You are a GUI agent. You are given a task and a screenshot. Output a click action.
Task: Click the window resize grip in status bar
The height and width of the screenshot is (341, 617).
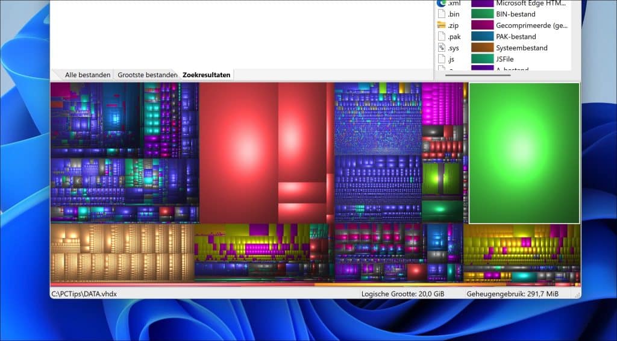pyautogui.click(x=577, y=295)
